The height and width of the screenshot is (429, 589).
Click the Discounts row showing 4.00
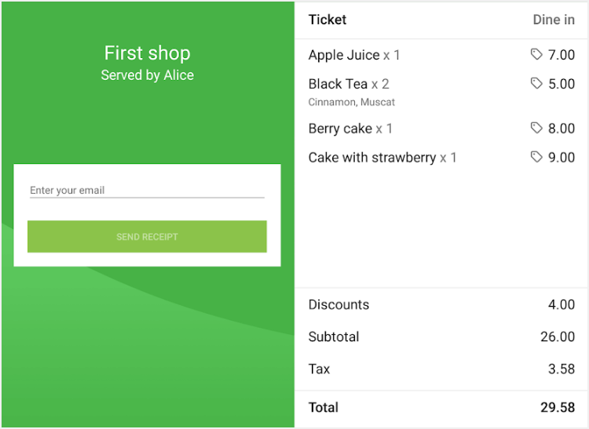pyautogui.click(x=441, y=304)
